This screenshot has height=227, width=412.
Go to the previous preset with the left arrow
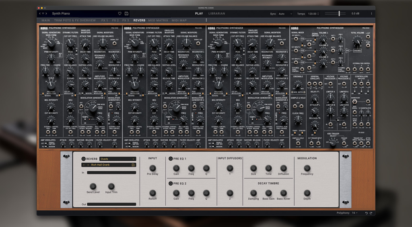pyautogui.click(x=40, y=14)
